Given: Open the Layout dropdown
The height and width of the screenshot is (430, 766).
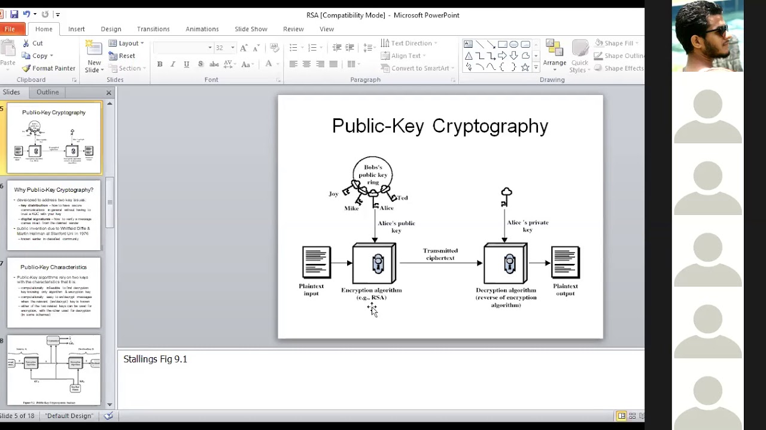Looking at the screenshot, I should (x=126, y=43).
